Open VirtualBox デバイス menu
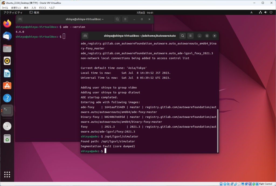Viewport: 276px width, 186px height. (x=42, y=8)
